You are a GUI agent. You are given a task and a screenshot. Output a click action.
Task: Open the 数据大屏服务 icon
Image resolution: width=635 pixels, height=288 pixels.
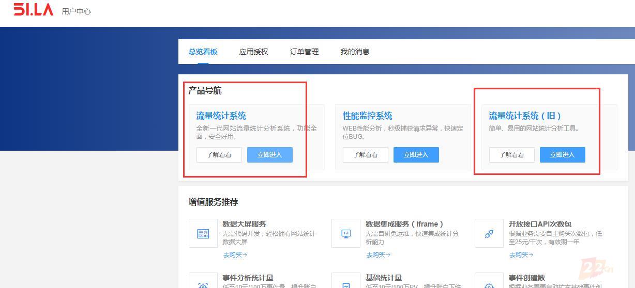coord(203,233)
